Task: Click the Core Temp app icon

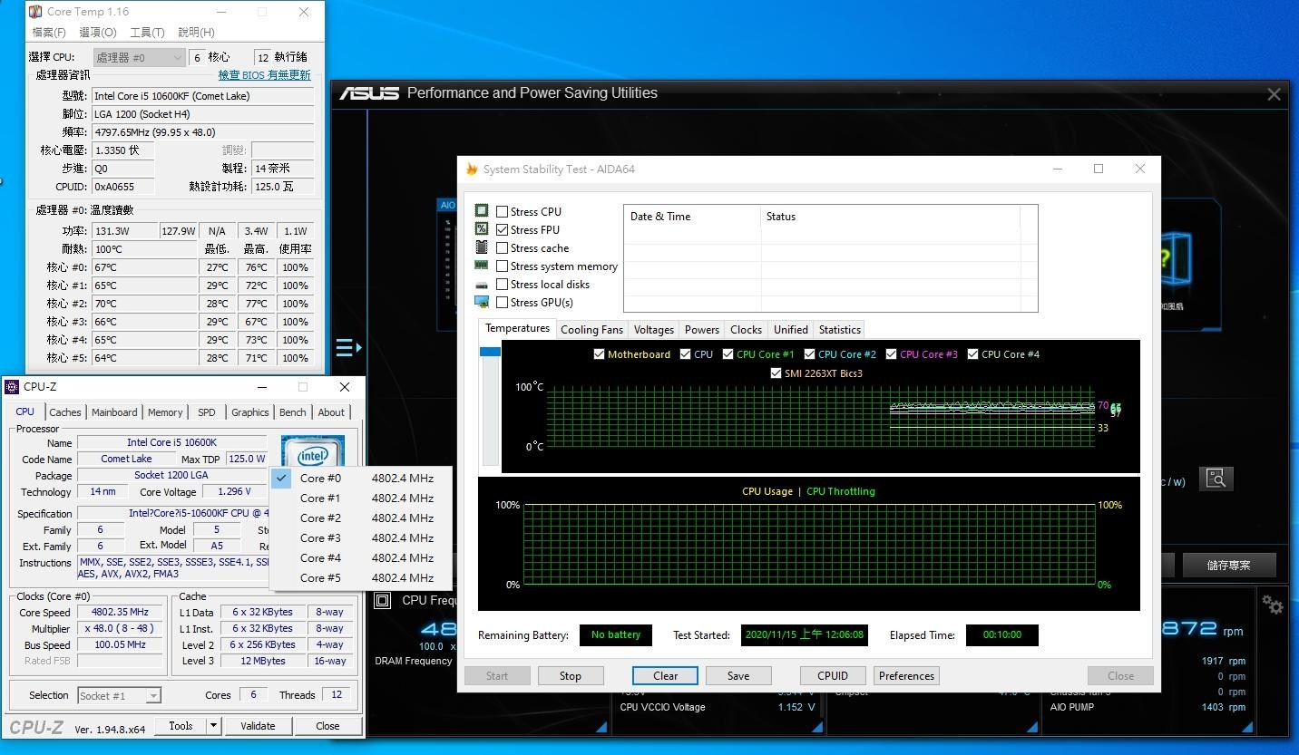Action: [x=35, y=12]
